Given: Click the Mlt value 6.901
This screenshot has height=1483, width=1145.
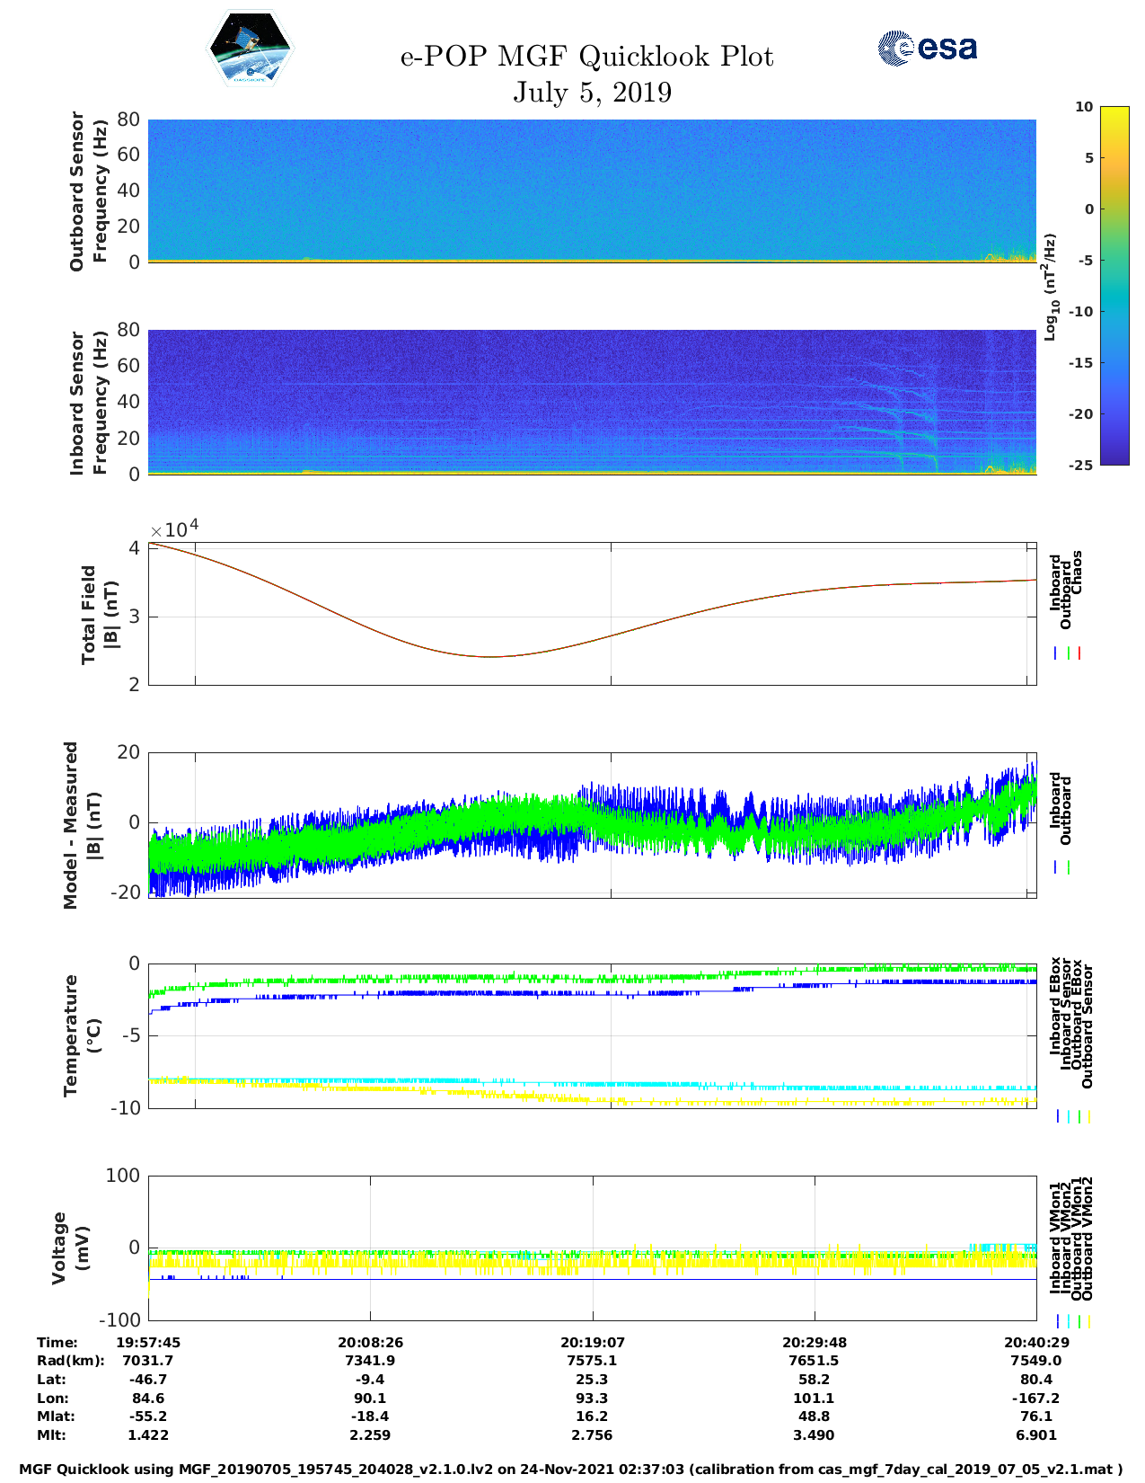Looking at the screenshot, I should [1035, 1435].
